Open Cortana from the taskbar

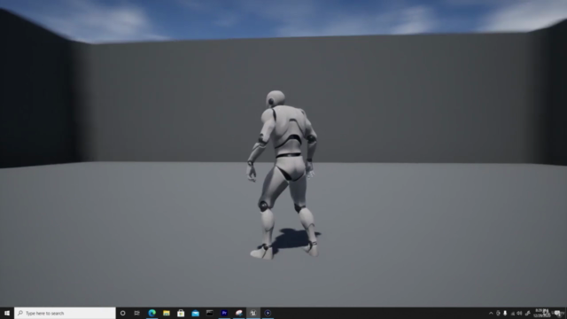point(122,313)
